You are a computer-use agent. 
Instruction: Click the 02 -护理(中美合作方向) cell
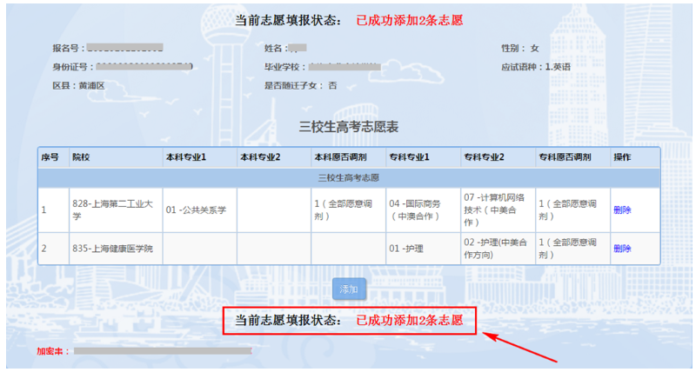click(498, 249)
